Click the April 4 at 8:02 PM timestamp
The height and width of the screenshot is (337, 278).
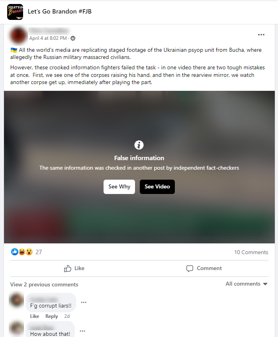(x=48, y=38)
